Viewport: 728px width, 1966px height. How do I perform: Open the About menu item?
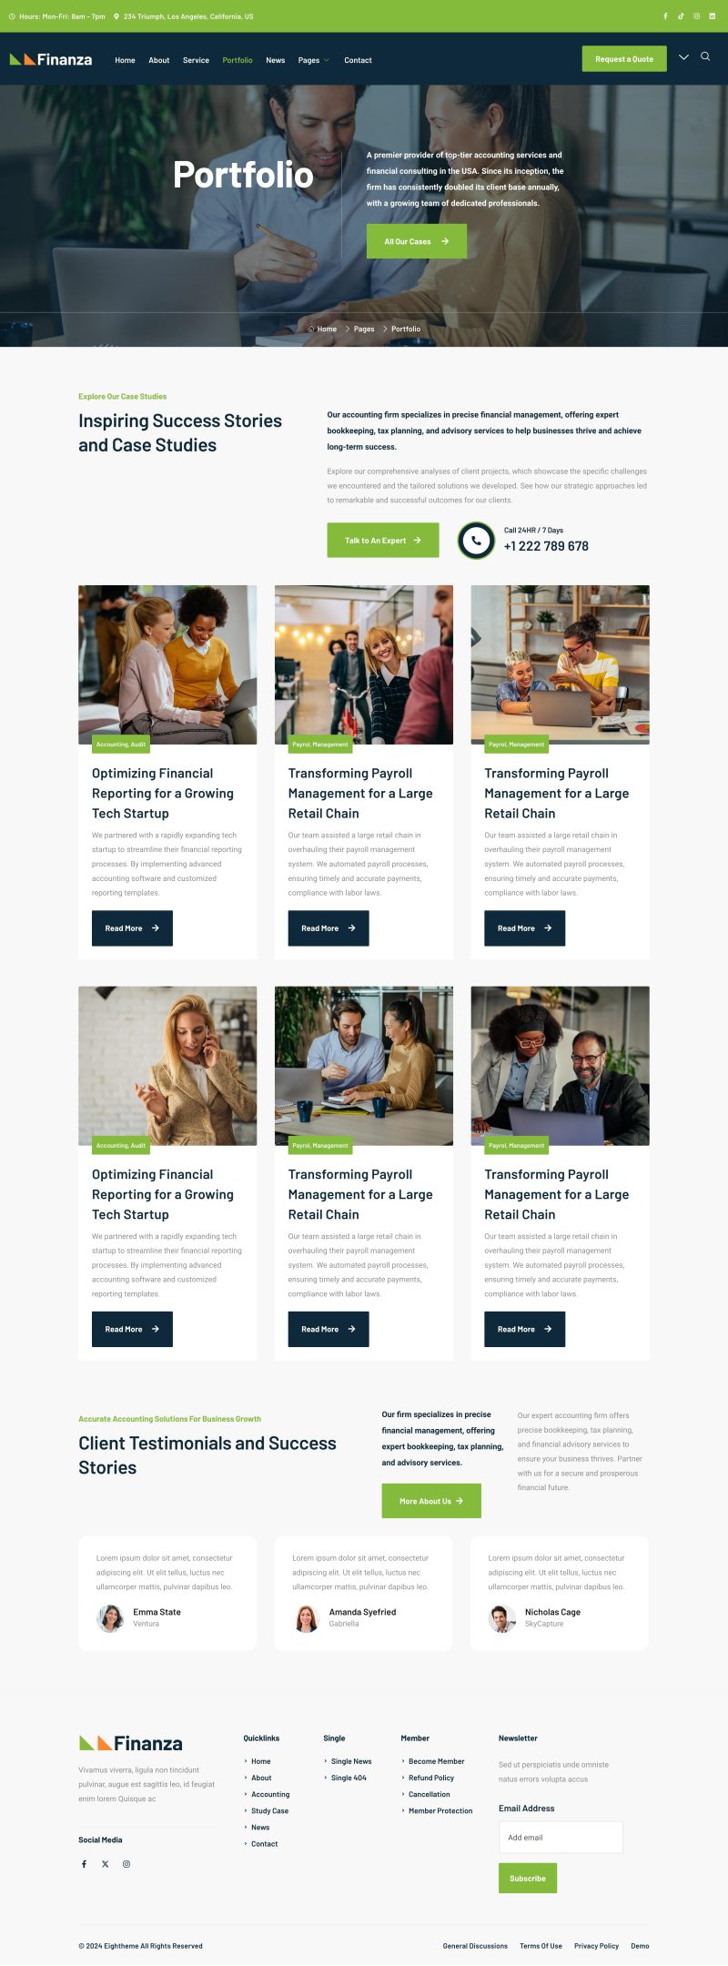point(159,60)
